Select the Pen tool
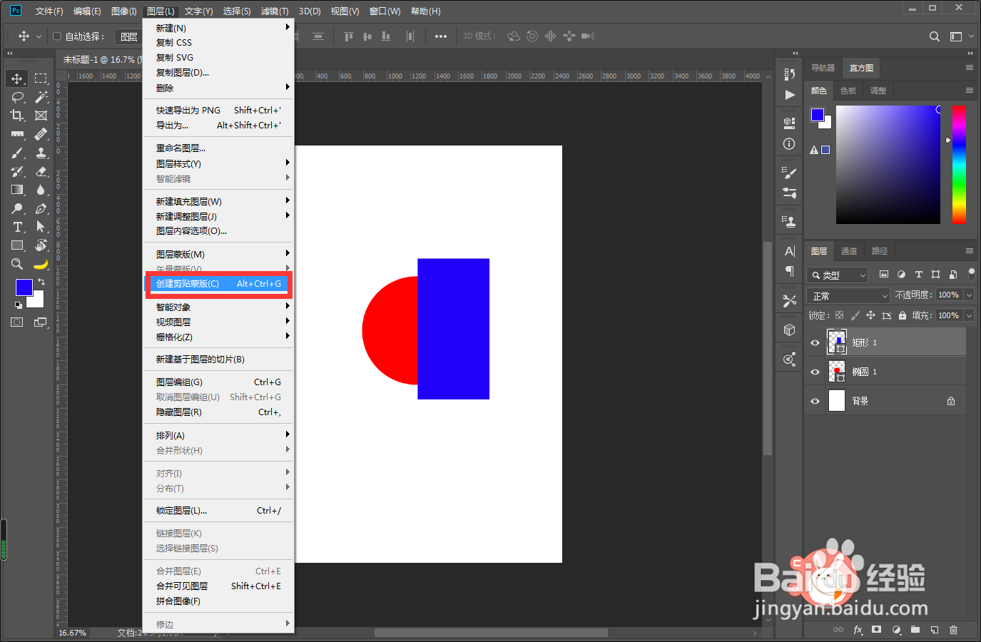Screen dimensions: 981x642 [41, 208]
